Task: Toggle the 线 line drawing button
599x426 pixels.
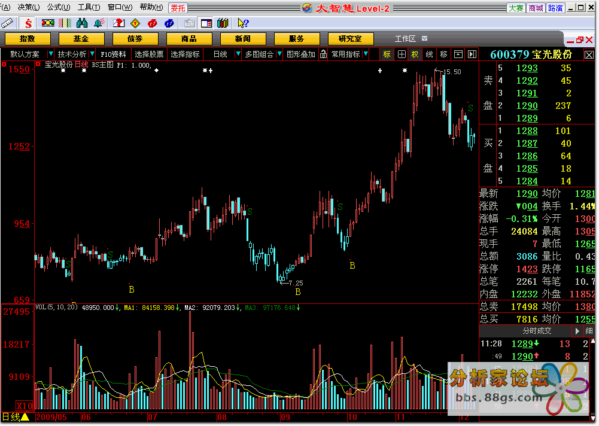Action: pos(430,54)
